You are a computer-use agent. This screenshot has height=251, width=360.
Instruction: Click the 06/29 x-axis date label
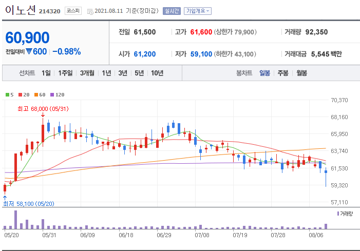164,235
